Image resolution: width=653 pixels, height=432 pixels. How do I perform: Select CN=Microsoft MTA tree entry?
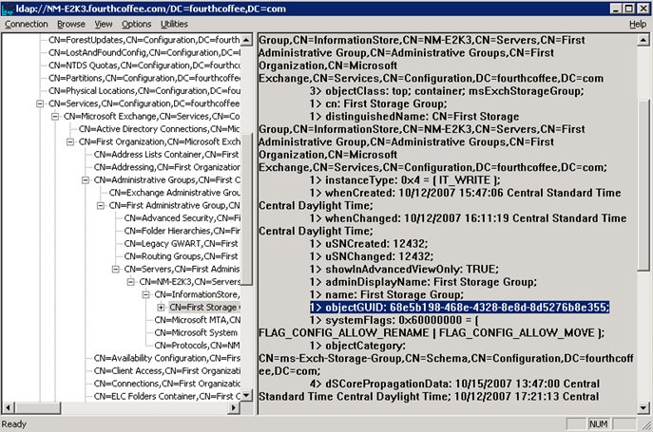click(198, 320)
